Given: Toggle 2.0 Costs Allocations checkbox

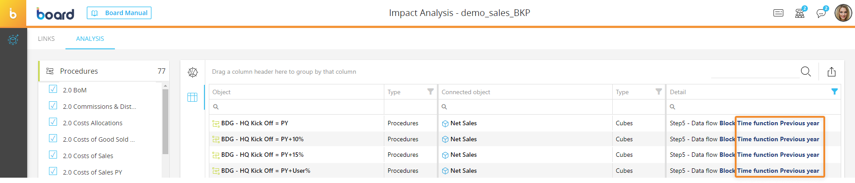Looking at the screenshot, I should click(53, 122).
